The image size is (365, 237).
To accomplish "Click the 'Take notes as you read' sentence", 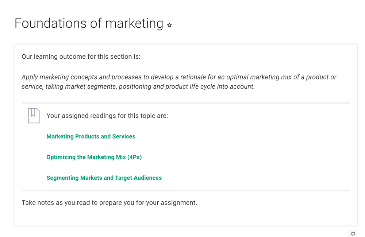I will (x=109, y=202).
